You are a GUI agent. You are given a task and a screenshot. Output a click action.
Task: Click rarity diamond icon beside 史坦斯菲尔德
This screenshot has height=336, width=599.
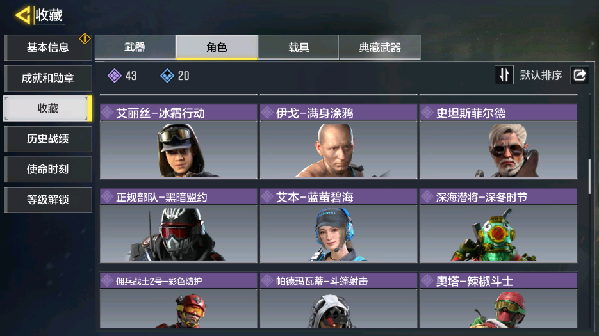coord(427,113)
